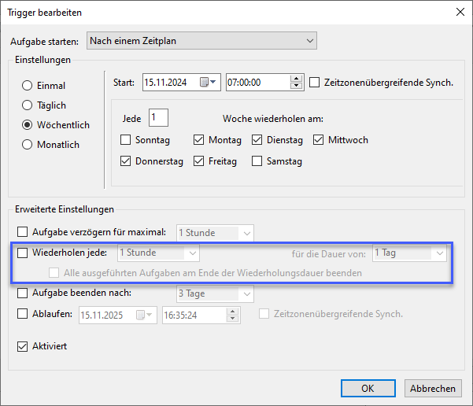Viewport: 473px width, 406px height.
Task: Open the 3 Tage dropdown
Action: (x=215, y=293)
